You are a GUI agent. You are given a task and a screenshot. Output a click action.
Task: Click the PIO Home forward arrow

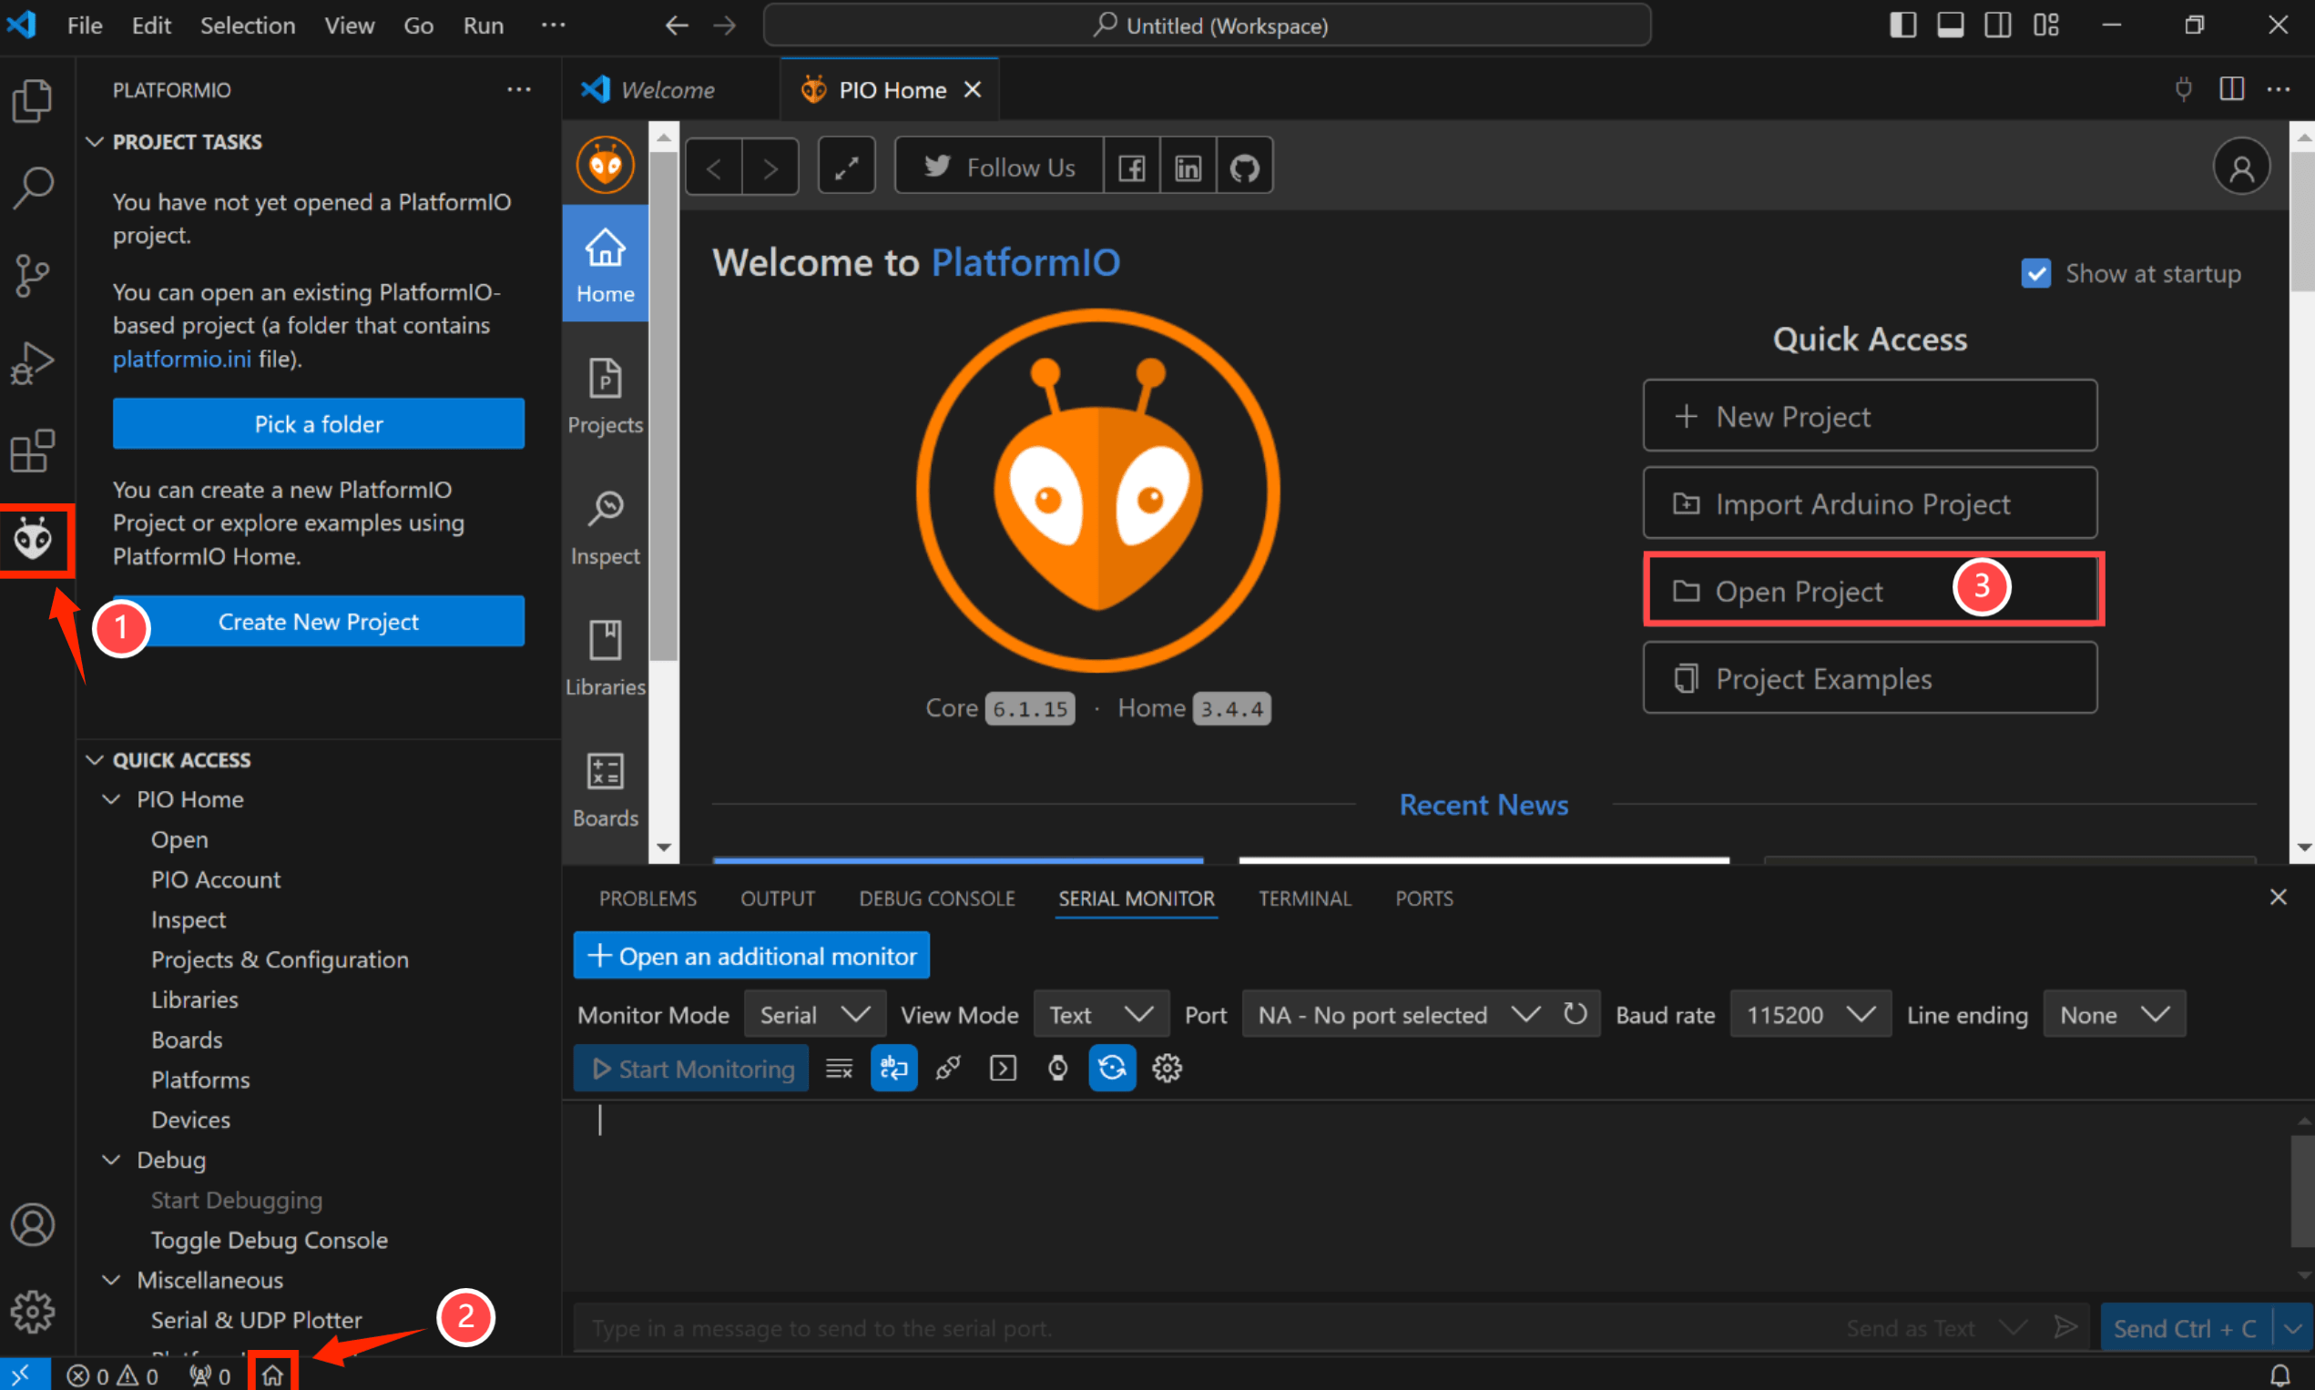click(x=770, y=167)
